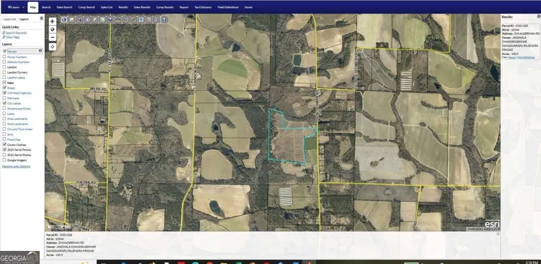Click the map zoom out minus button
Viewport: 541px width, 264px height.
point(52,38)
